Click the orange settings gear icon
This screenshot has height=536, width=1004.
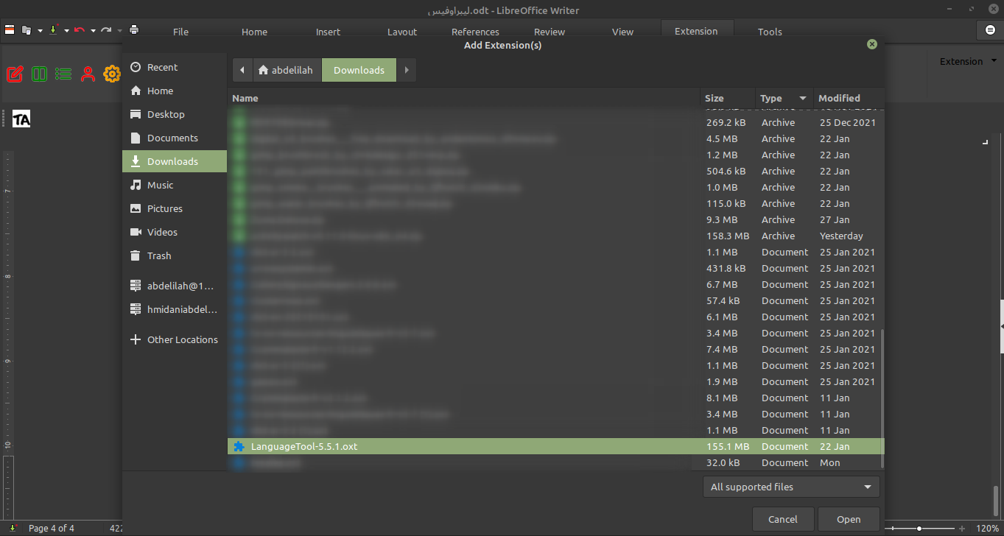[x=112, y=74]
